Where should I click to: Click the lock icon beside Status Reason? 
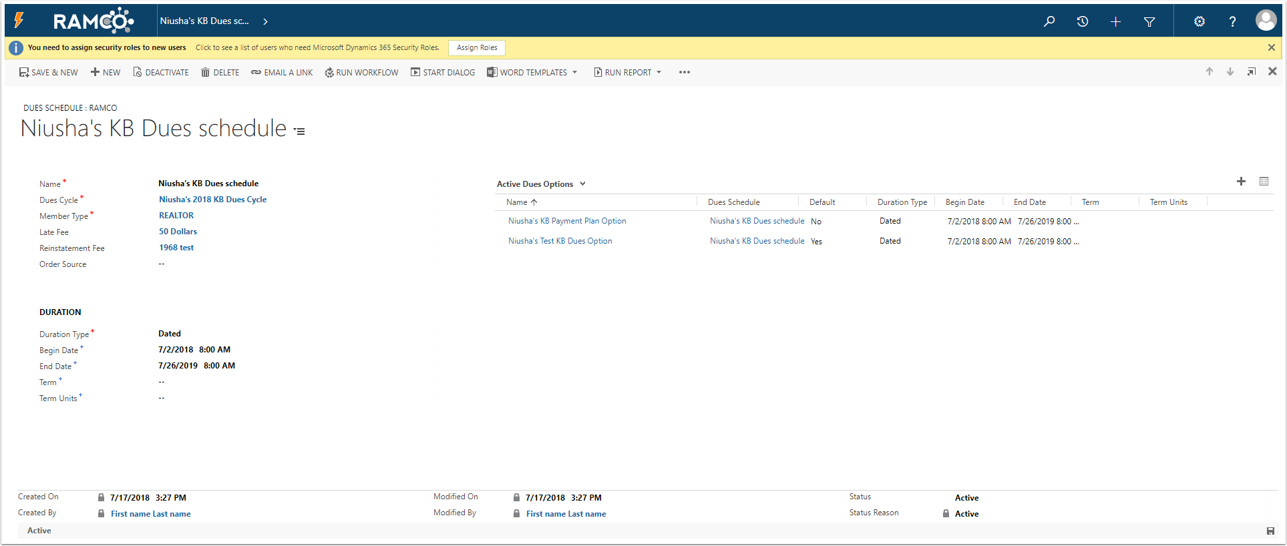[x=946, y=513]
